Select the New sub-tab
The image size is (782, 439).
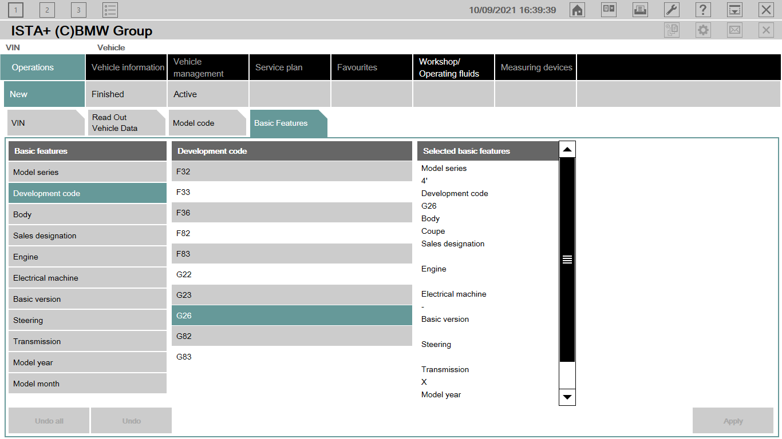click(45, 94)
